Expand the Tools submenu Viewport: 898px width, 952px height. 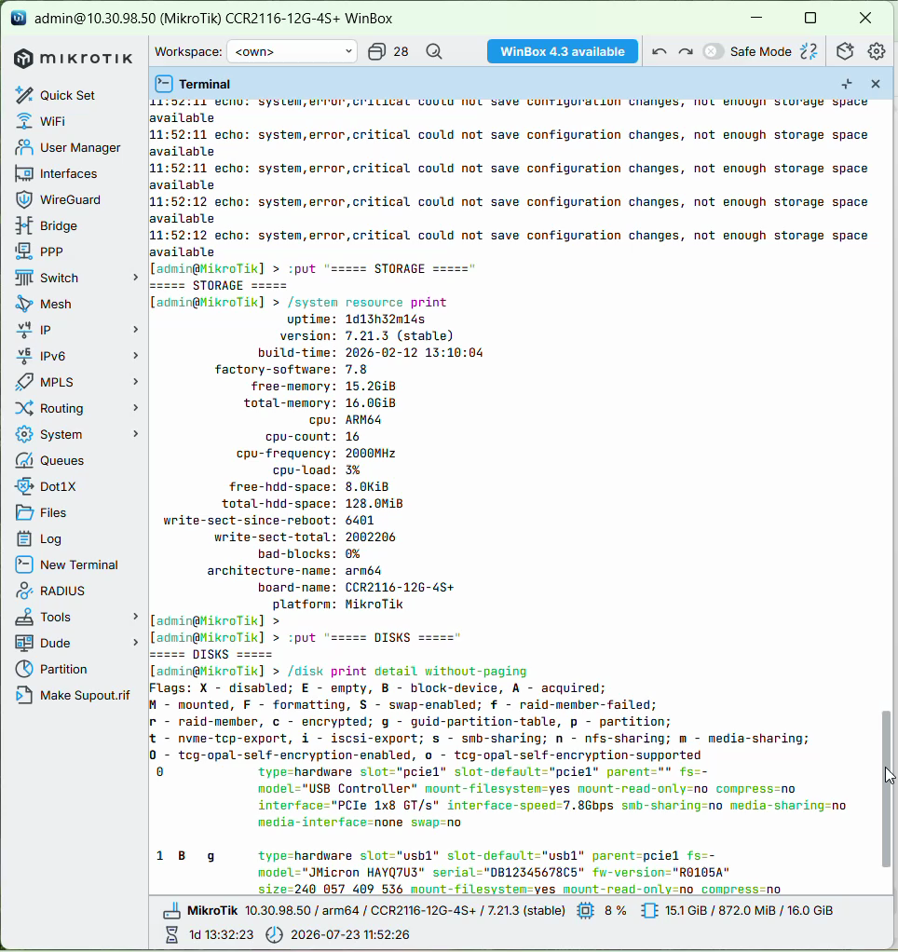click(x=135, y=617)
